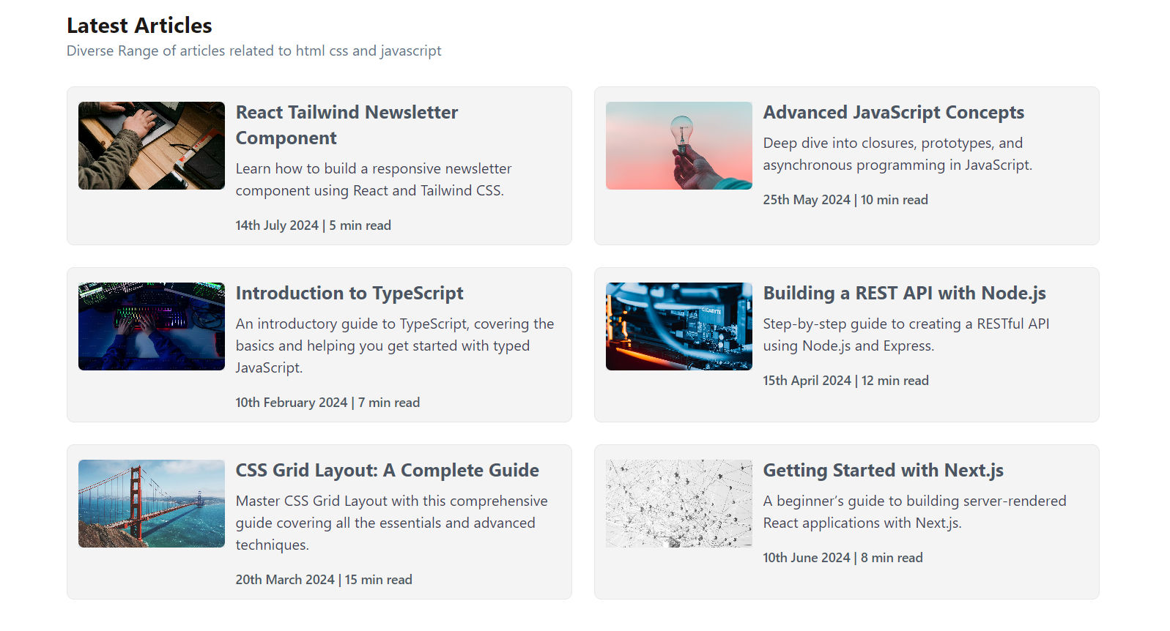Click the Latest Articles heading
This screenshot has width=1170, height=631.
click(139, 26)
